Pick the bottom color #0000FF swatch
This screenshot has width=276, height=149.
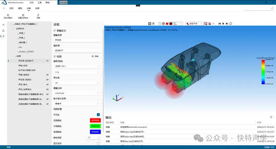pyautogui.click(x=95, y=132)
